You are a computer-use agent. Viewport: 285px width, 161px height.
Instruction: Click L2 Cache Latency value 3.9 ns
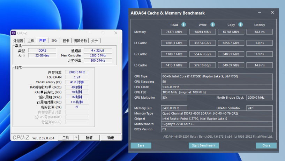(260, 54)
